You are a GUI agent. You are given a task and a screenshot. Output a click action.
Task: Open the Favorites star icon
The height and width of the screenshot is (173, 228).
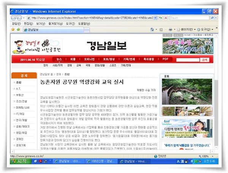(14, 29)
